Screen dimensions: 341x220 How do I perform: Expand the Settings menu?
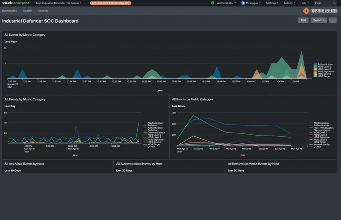pyautogui.click(x=272, y=3)
